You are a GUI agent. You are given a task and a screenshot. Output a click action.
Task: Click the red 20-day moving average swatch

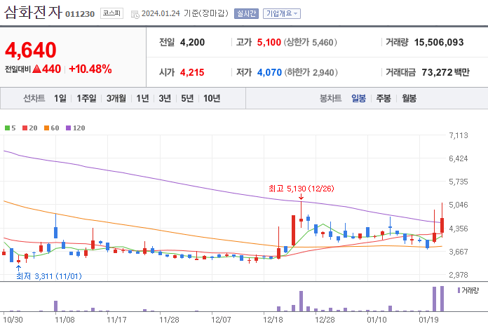pos(25,128)
